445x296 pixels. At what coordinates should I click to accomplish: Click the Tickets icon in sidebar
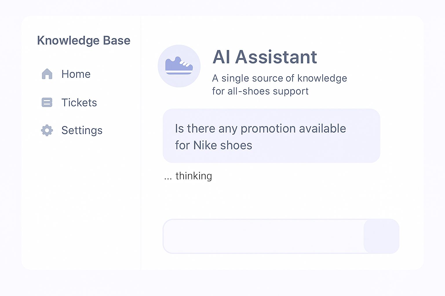coord(47,102)
